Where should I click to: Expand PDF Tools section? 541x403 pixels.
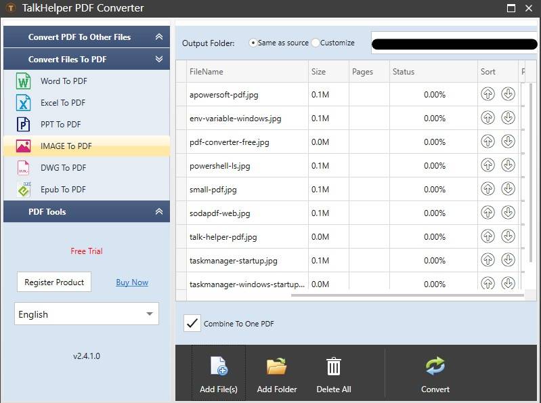87,211
